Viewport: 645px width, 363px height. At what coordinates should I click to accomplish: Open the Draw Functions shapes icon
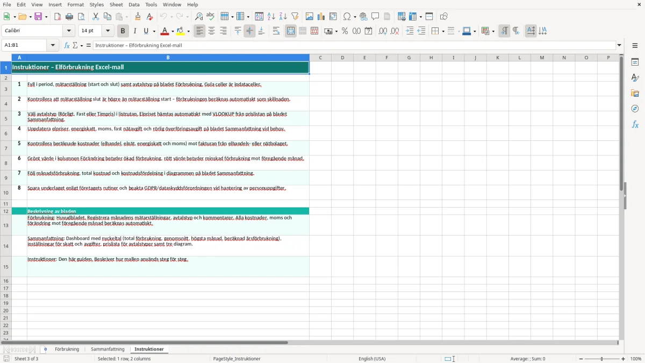(443, 17)
